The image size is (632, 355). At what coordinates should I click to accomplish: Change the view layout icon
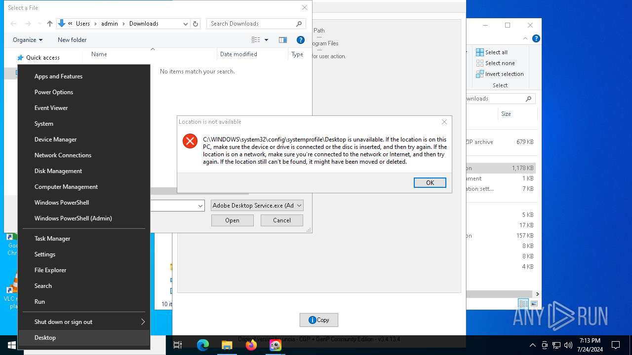pos(256,40)
